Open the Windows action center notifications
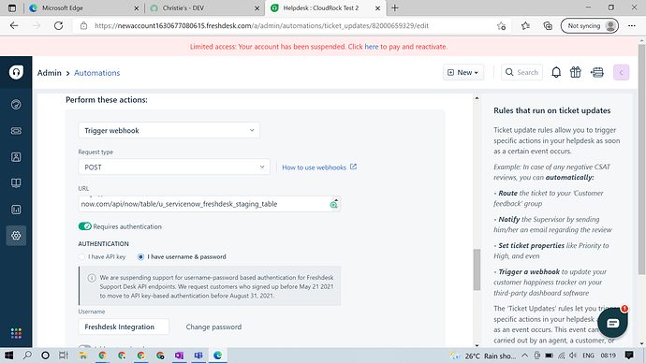Image resolution: width=646 pixels, height=363 pixels. coord(629,356)
